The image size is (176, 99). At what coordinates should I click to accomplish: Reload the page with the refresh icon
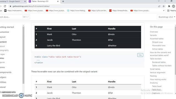click(x=5, y=6)
